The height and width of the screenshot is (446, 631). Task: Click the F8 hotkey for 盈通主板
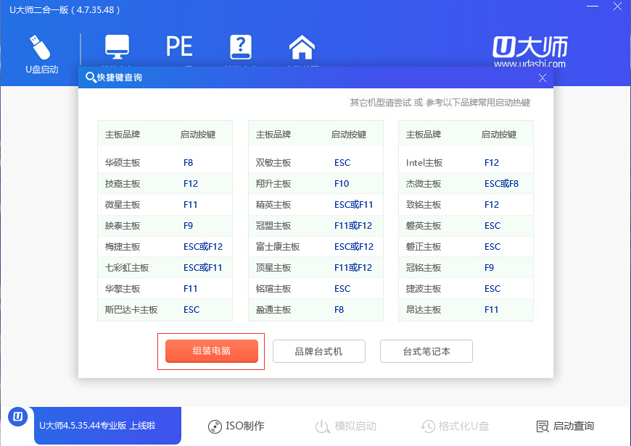tap(339, 309)
